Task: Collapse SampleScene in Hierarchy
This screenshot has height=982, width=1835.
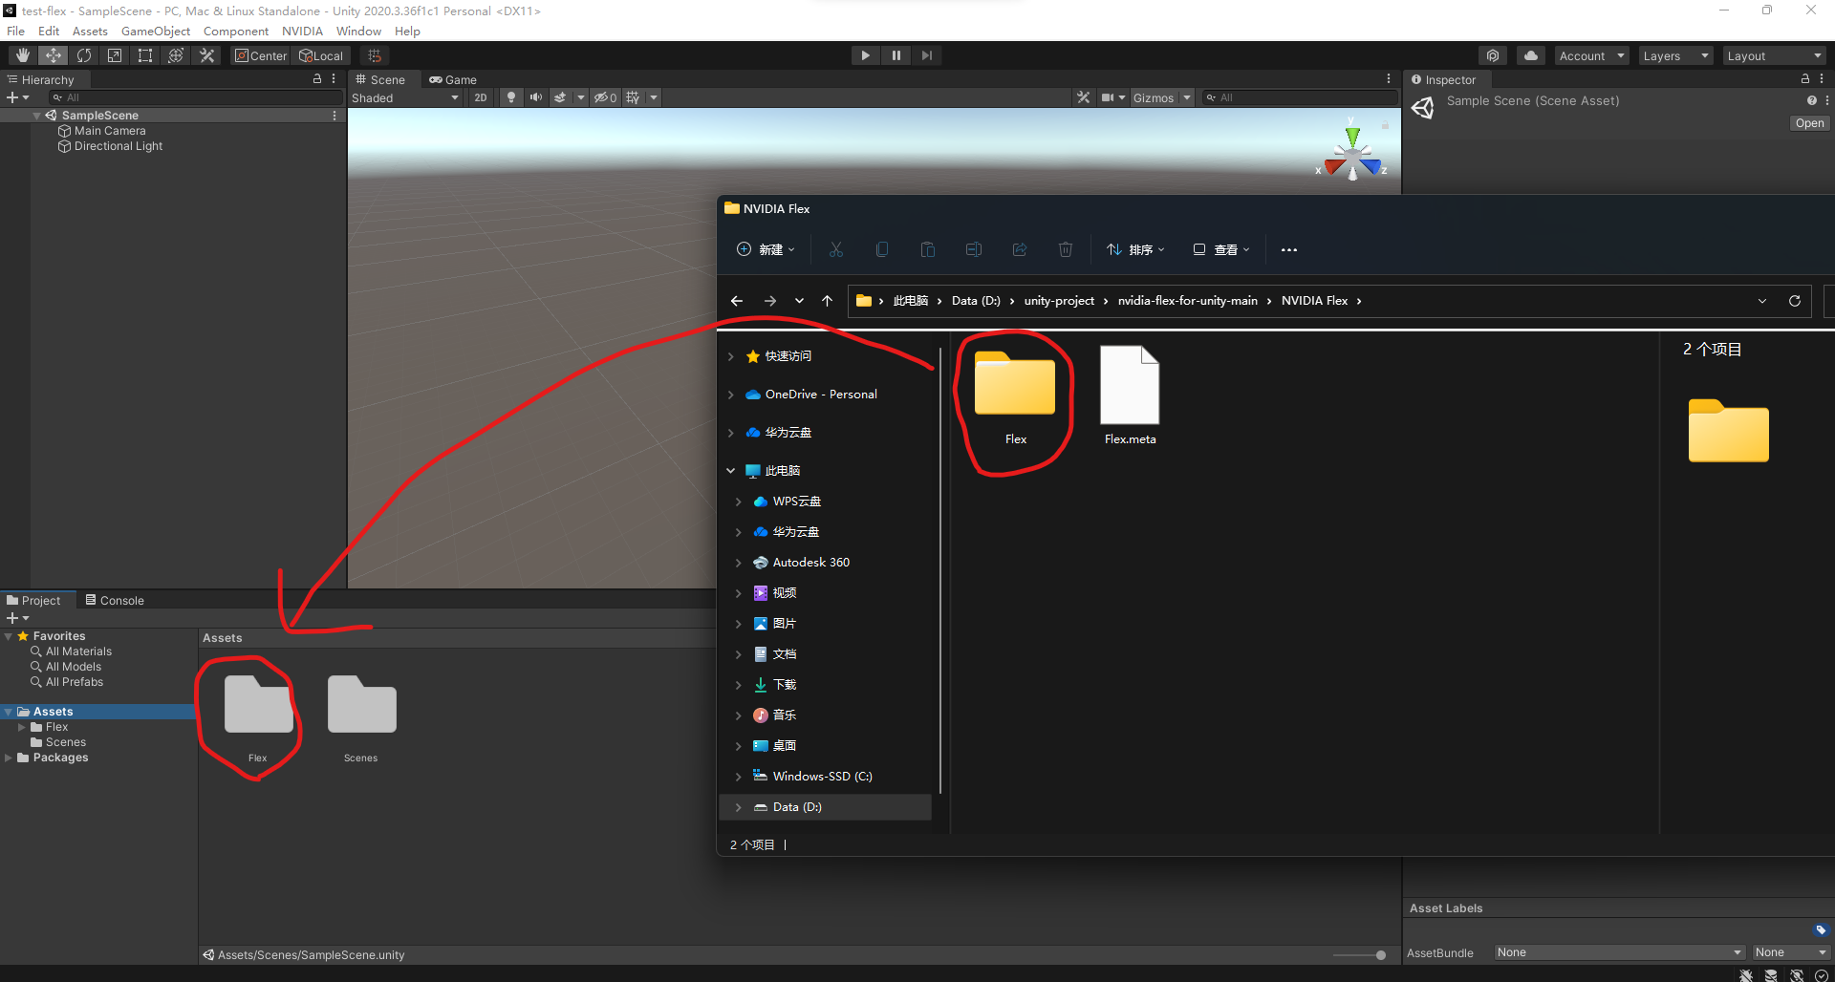Action: [36, 116]
